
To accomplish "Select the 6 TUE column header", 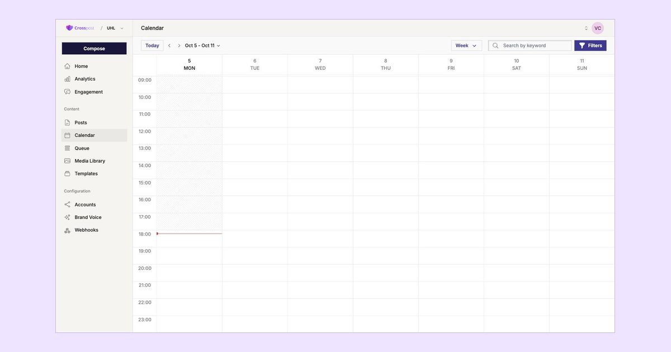I will tap(255, 64).
